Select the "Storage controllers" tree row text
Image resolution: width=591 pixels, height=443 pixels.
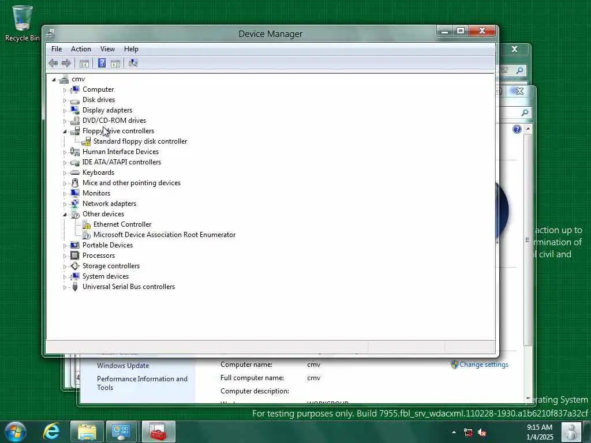tap(111, 266)
